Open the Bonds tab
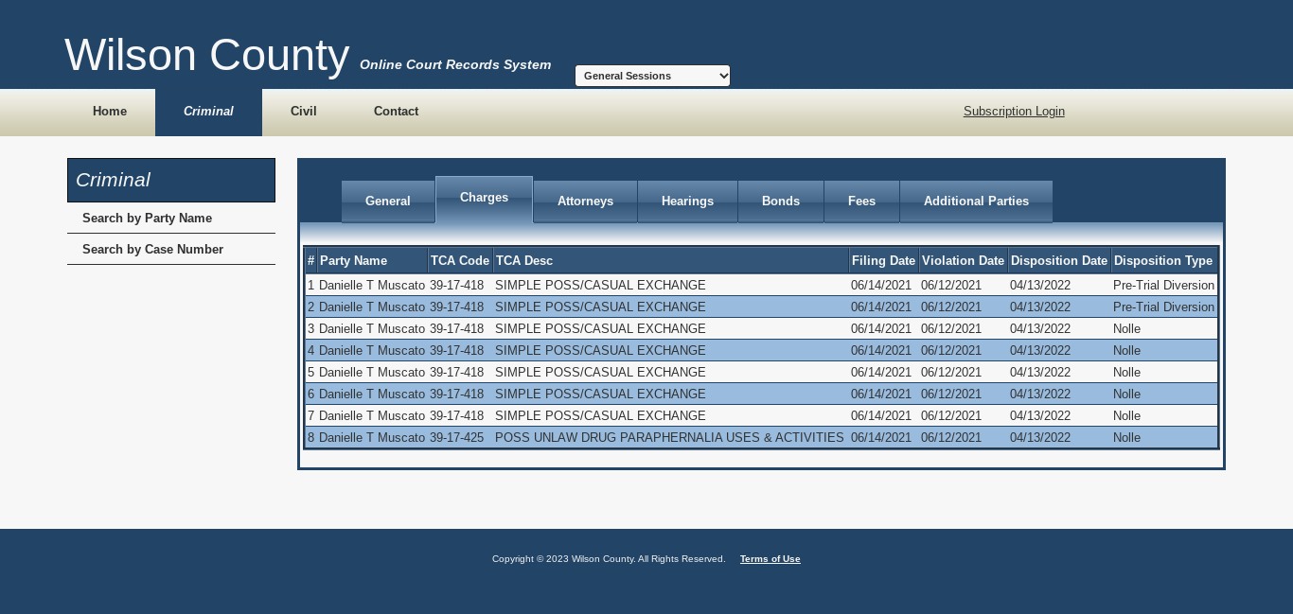 click(781, 202)
